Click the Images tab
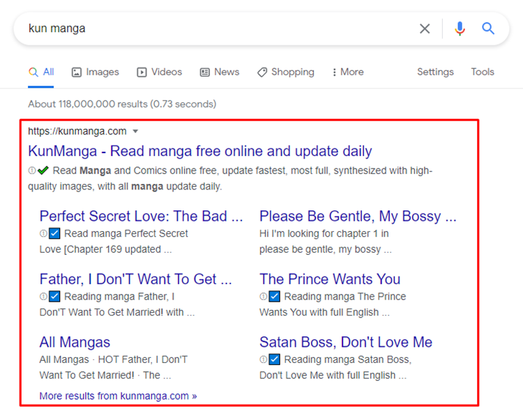The image size is (523, 413). 96,72
